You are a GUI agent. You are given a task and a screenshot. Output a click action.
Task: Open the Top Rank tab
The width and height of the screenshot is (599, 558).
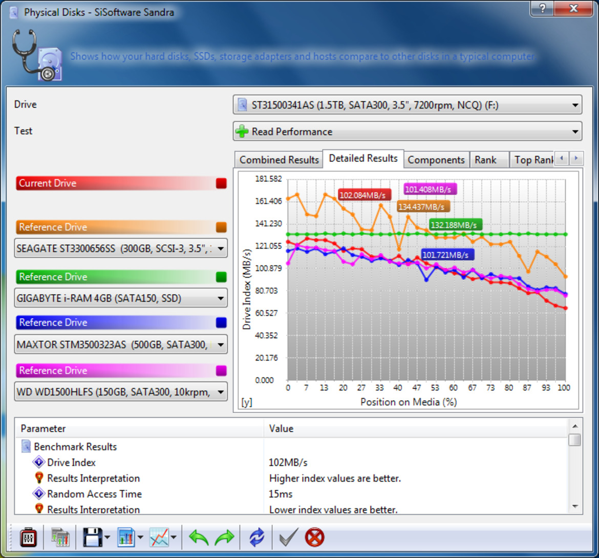coord(532,160)
